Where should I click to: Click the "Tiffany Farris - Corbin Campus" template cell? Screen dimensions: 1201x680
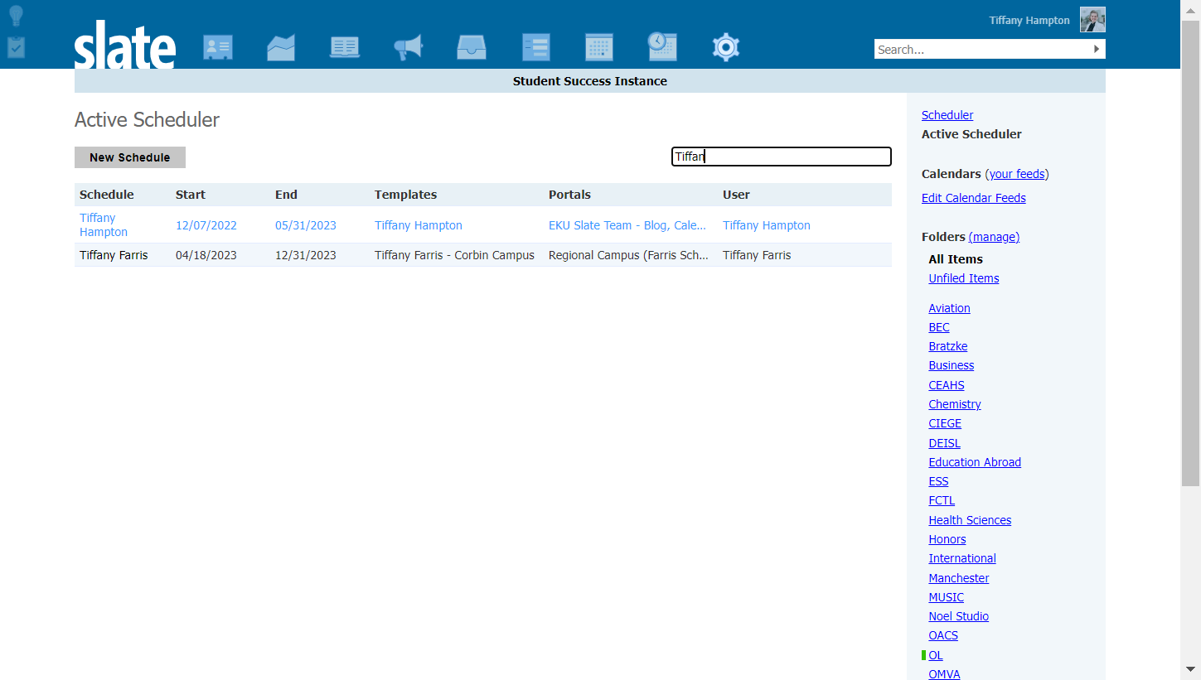coord(454,255)
